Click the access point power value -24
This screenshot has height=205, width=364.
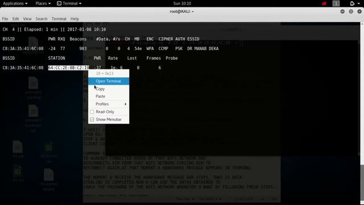(52, 48)
